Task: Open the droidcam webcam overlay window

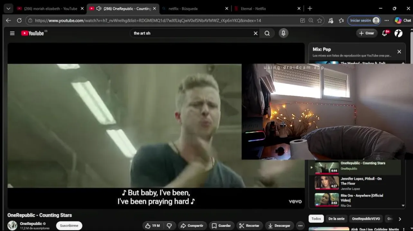Action: pyautogui.click(x=327, y=111)
